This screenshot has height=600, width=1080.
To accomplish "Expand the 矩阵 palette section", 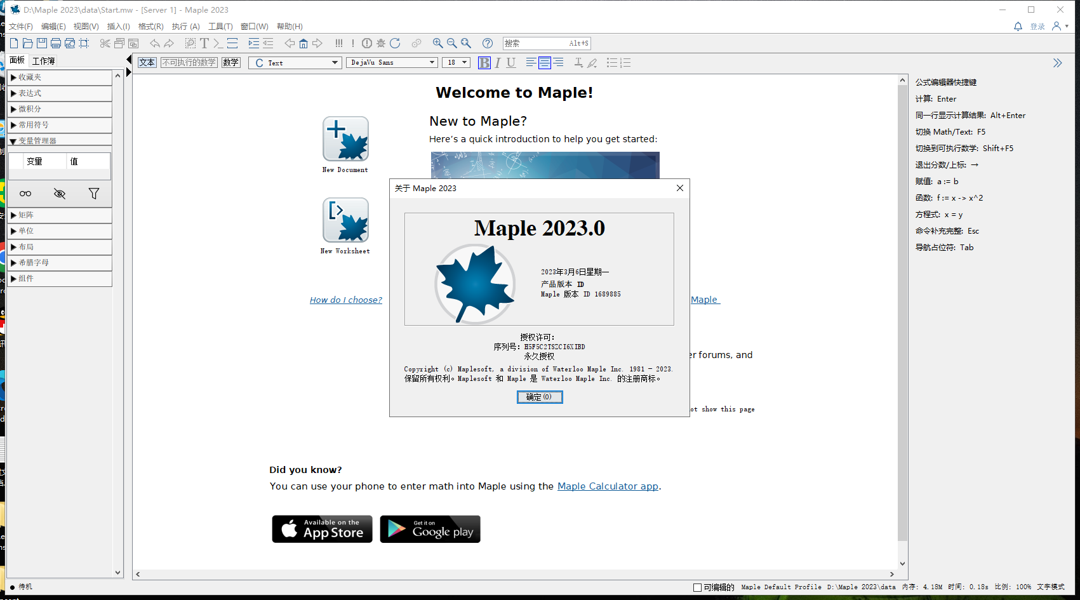I will [x=26, y=215].
